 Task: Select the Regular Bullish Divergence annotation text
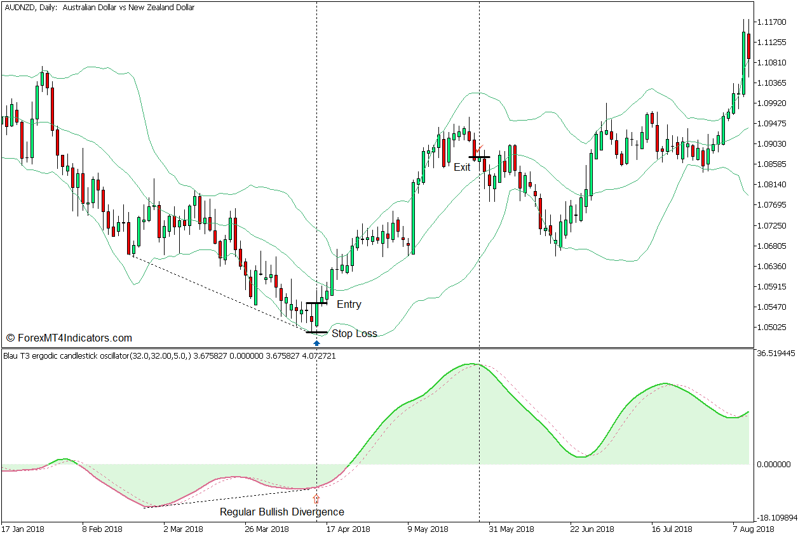[x=281, y=512]
